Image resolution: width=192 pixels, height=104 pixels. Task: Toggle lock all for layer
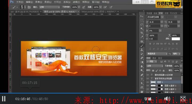coord(164,70)
